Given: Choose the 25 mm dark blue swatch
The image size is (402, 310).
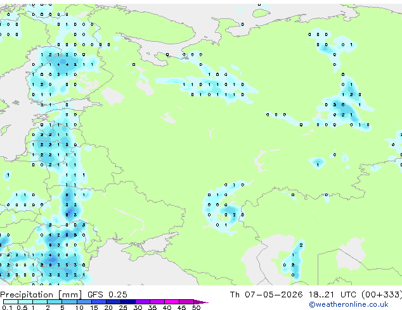Looking at the screenshot, I should 128,302.
